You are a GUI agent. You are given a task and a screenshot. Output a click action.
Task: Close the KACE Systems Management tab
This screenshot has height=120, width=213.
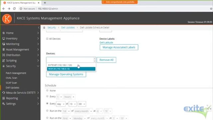tap(39, 3)
